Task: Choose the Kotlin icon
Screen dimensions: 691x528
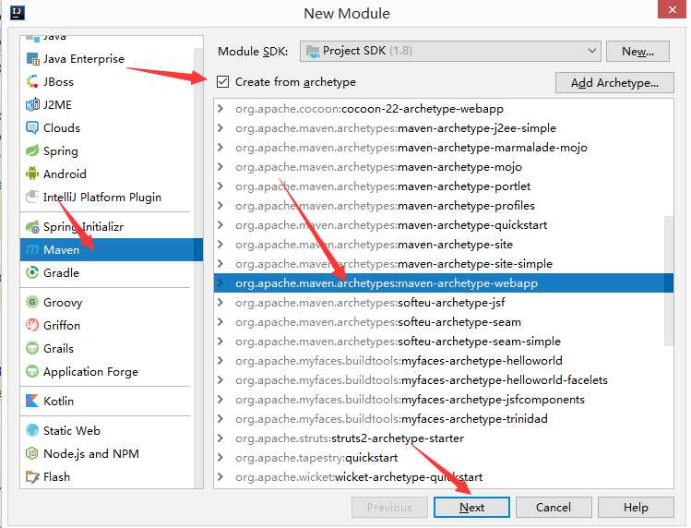Action: pos(32,401)
